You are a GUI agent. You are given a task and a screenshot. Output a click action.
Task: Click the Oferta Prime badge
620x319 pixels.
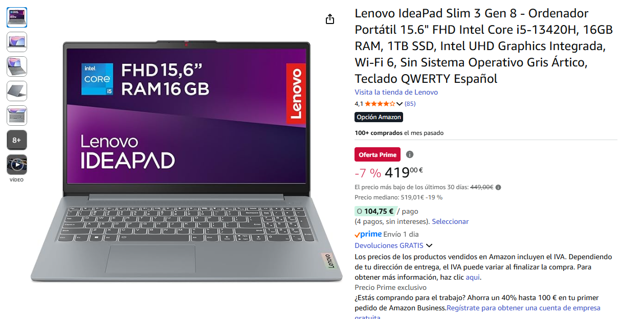tap(378, 154)
